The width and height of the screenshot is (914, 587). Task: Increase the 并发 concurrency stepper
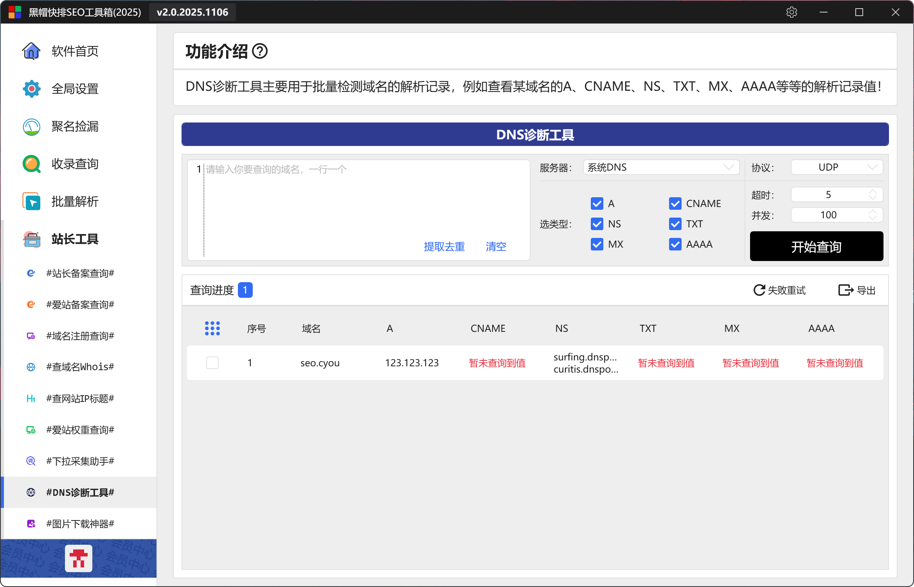pyautogui.click(x=873, y=212)
